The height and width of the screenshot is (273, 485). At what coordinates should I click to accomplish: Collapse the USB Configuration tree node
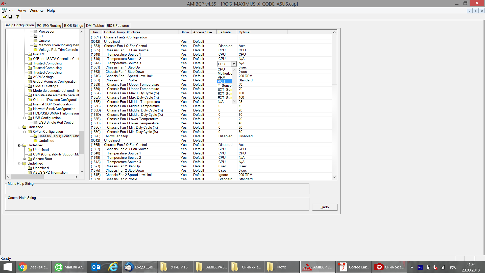point(25,118)
